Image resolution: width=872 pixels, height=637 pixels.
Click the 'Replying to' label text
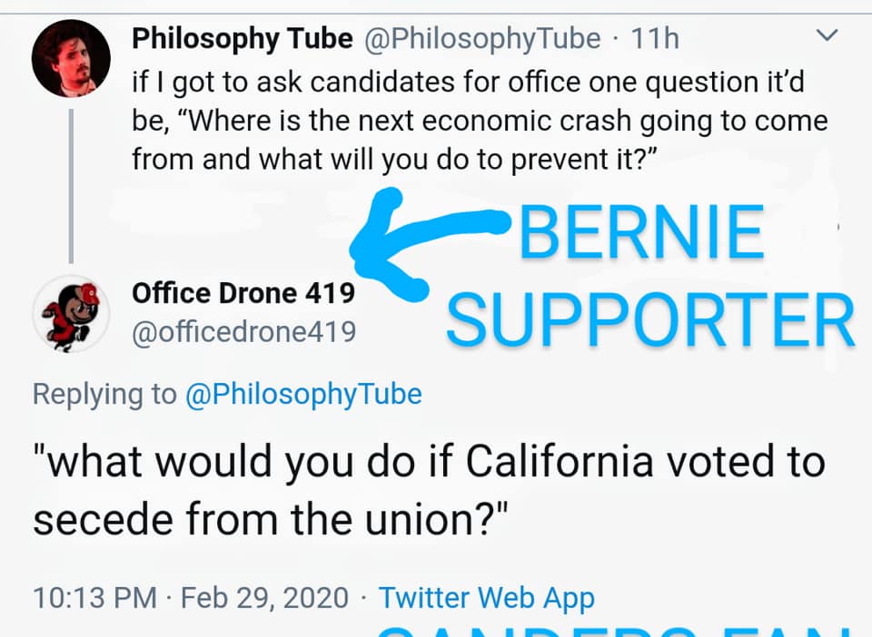pos(104,395)
